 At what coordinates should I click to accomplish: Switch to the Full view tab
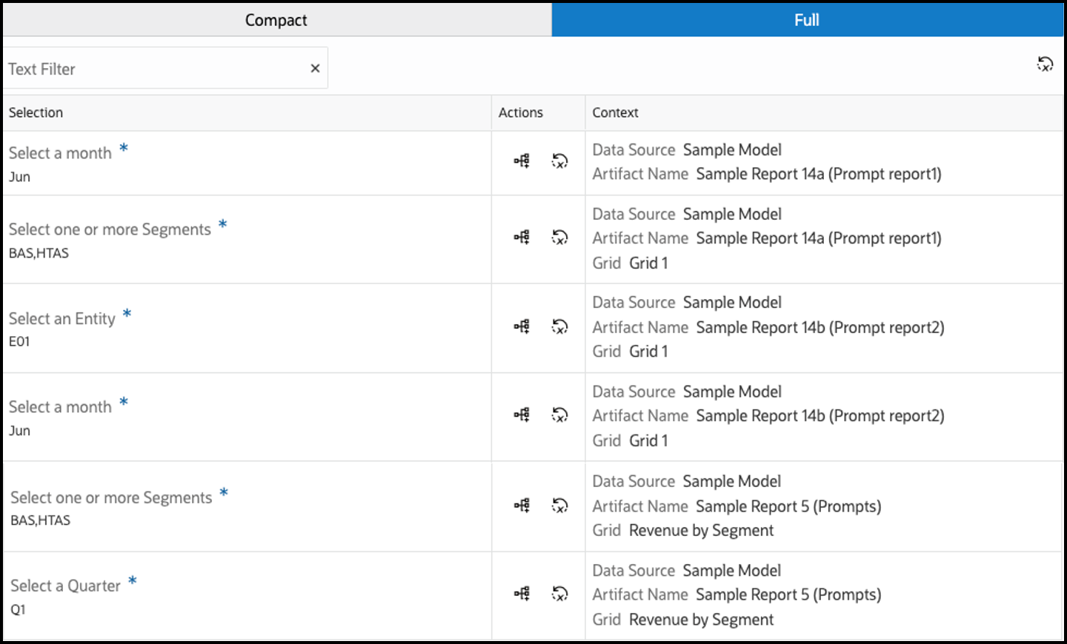(x=807, y=20)
